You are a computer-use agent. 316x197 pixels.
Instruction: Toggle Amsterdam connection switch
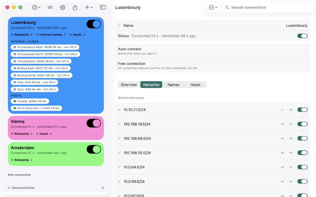coord(94,149)
